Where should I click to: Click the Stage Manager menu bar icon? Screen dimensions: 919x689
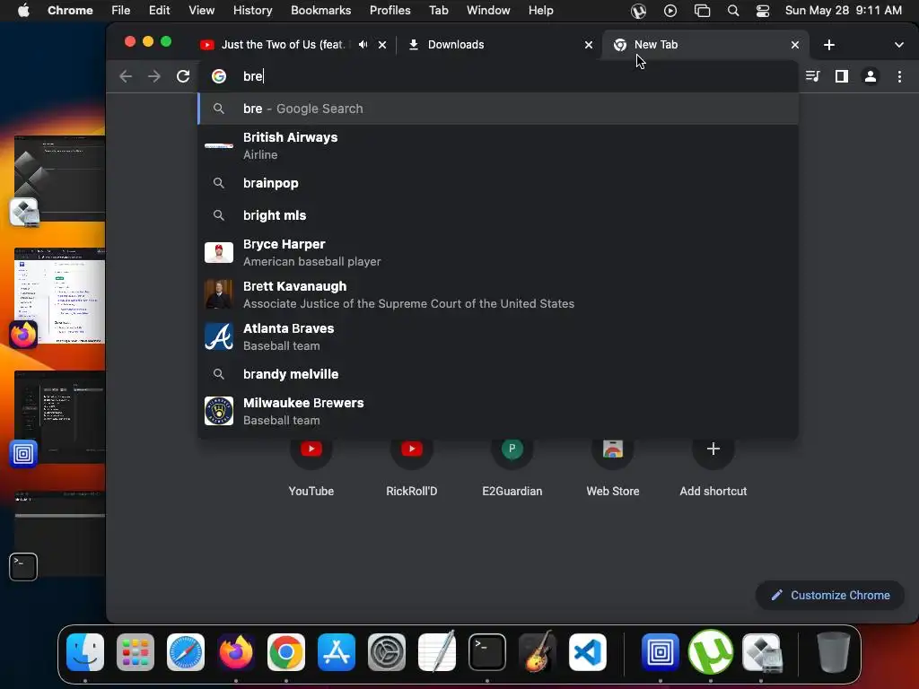(702, 11)
